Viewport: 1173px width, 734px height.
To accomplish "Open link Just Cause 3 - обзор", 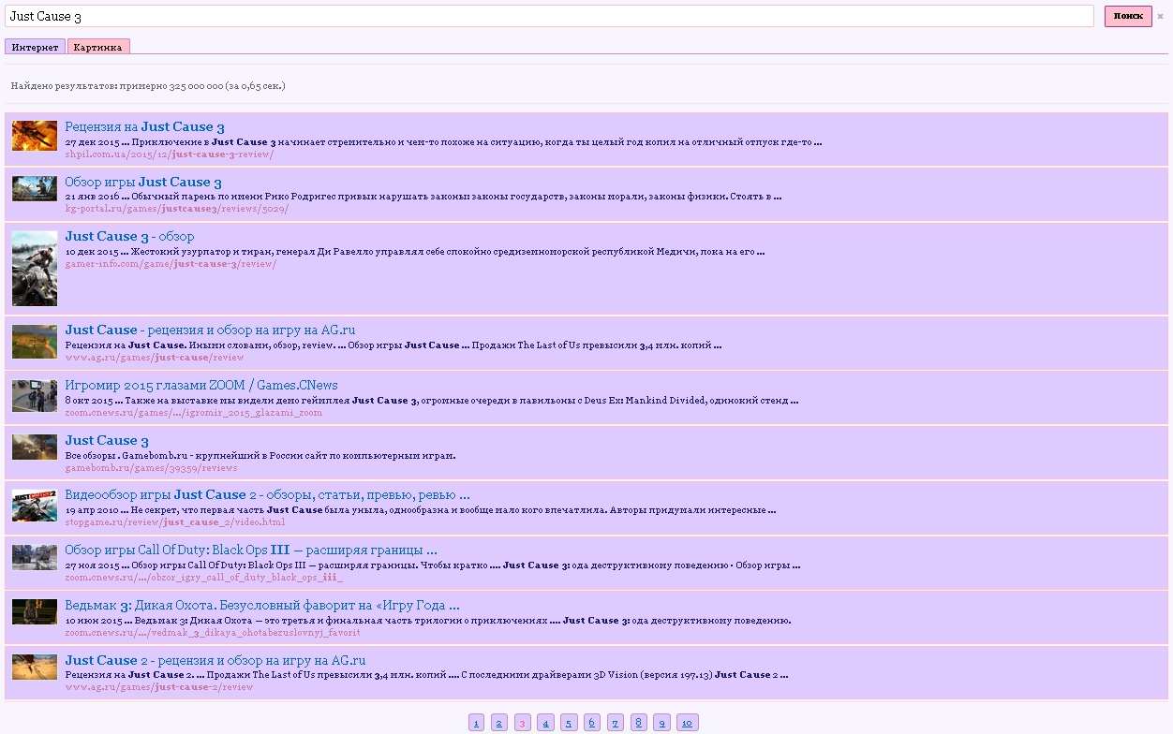I will click(130, 237).
